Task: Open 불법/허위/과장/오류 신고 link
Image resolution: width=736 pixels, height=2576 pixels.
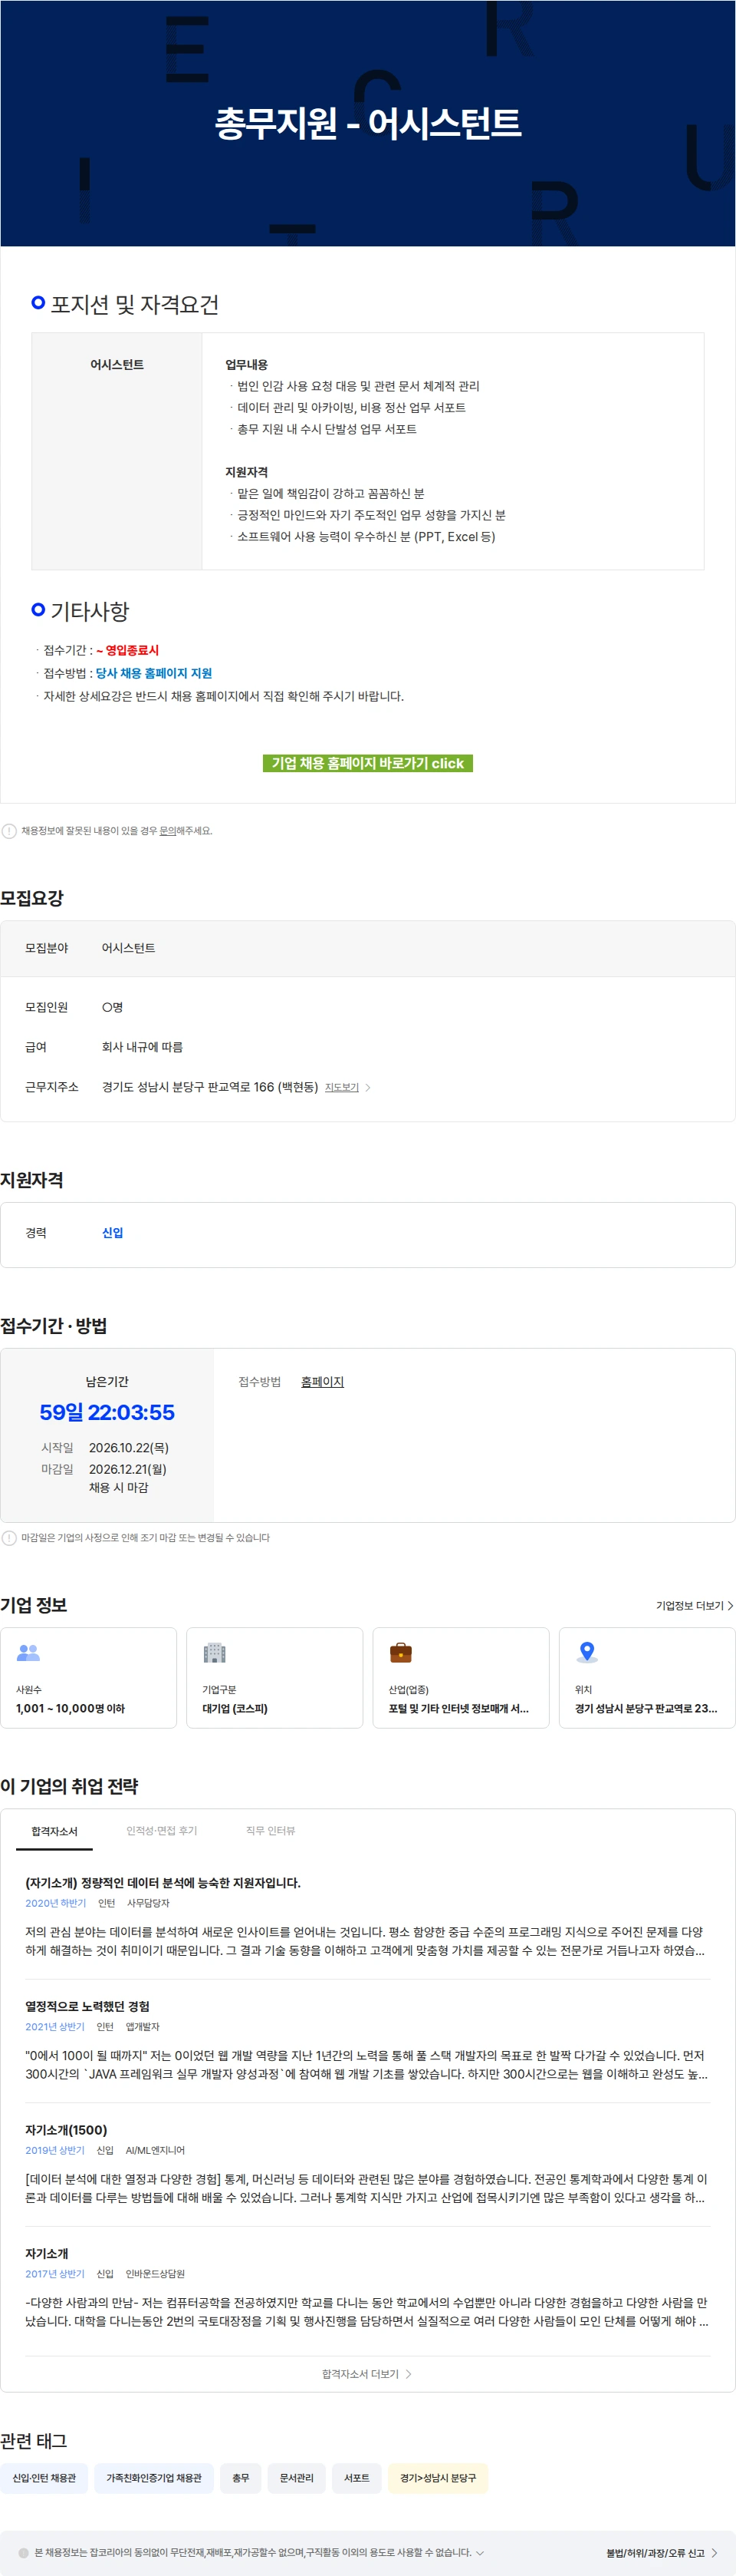Action: 662,2552
